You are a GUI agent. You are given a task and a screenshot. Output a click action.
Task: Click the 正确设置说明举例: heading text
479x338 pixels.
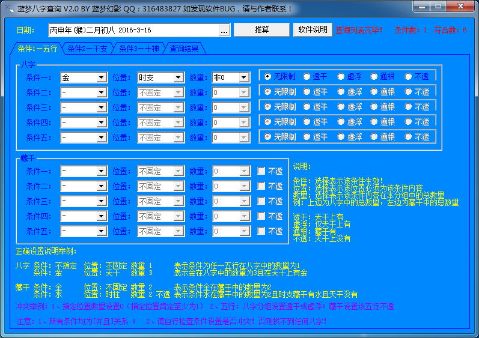[x=46, y=251]
